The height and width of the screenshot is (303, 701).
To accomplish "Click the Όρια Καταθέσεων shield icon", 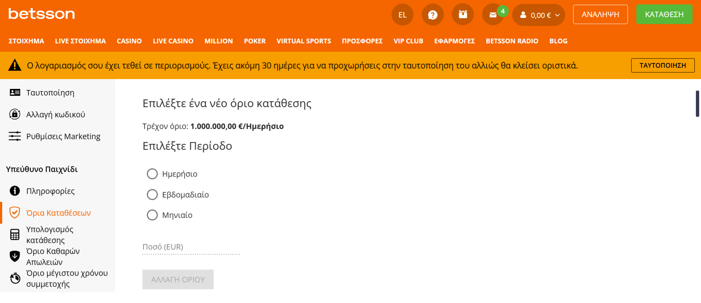I will (15, 212).
